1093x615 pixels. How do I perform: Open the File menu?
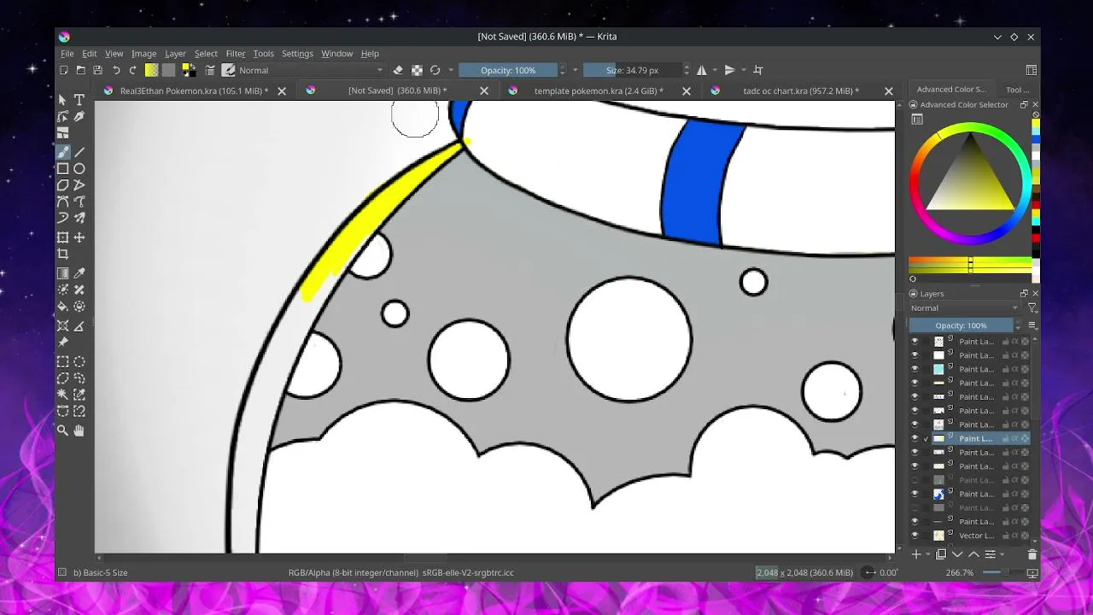(67, 53)
